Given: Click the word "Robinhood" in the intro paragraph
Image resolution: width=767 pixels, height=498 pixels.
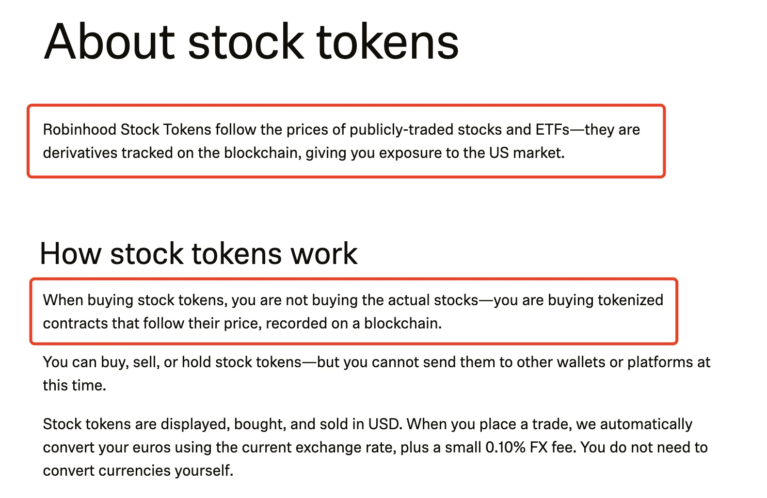Looking at the screenshot, I should 80,130.
